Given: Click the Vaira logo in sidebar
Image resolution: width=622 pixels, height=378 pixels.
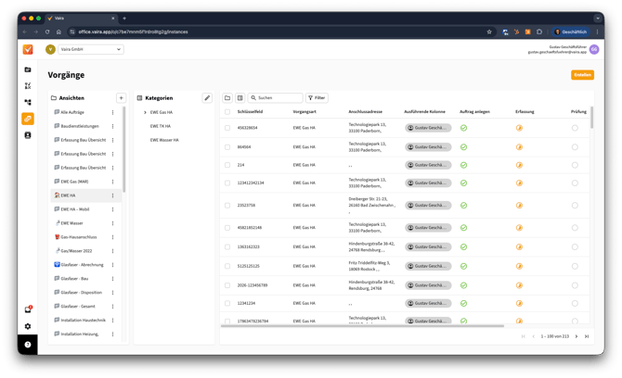Looking at the screenshot, I should point(28,49).
